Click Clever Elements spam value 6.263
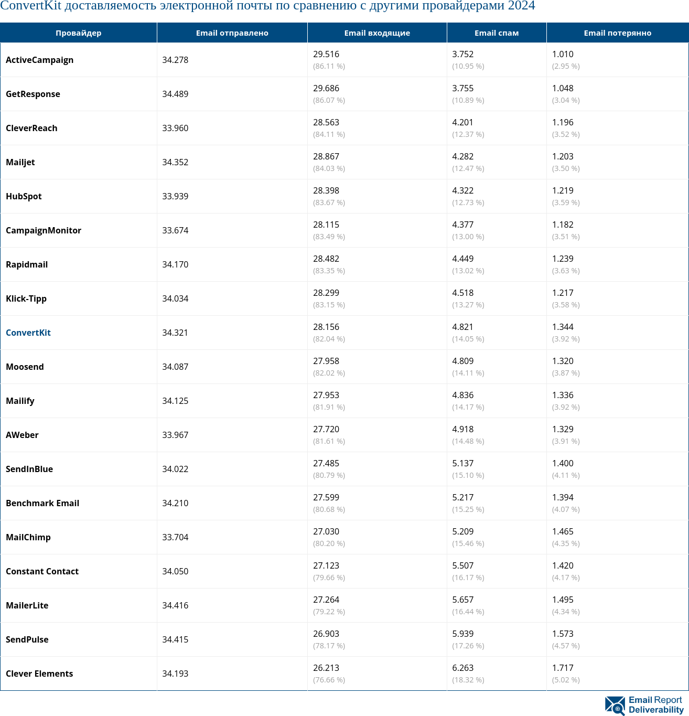This screenshot has width=689, height=716. pyautogui.click(x=462, y=668)
